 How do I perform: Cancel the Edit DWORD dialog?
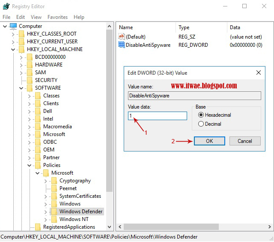click(x=245, y=141)
